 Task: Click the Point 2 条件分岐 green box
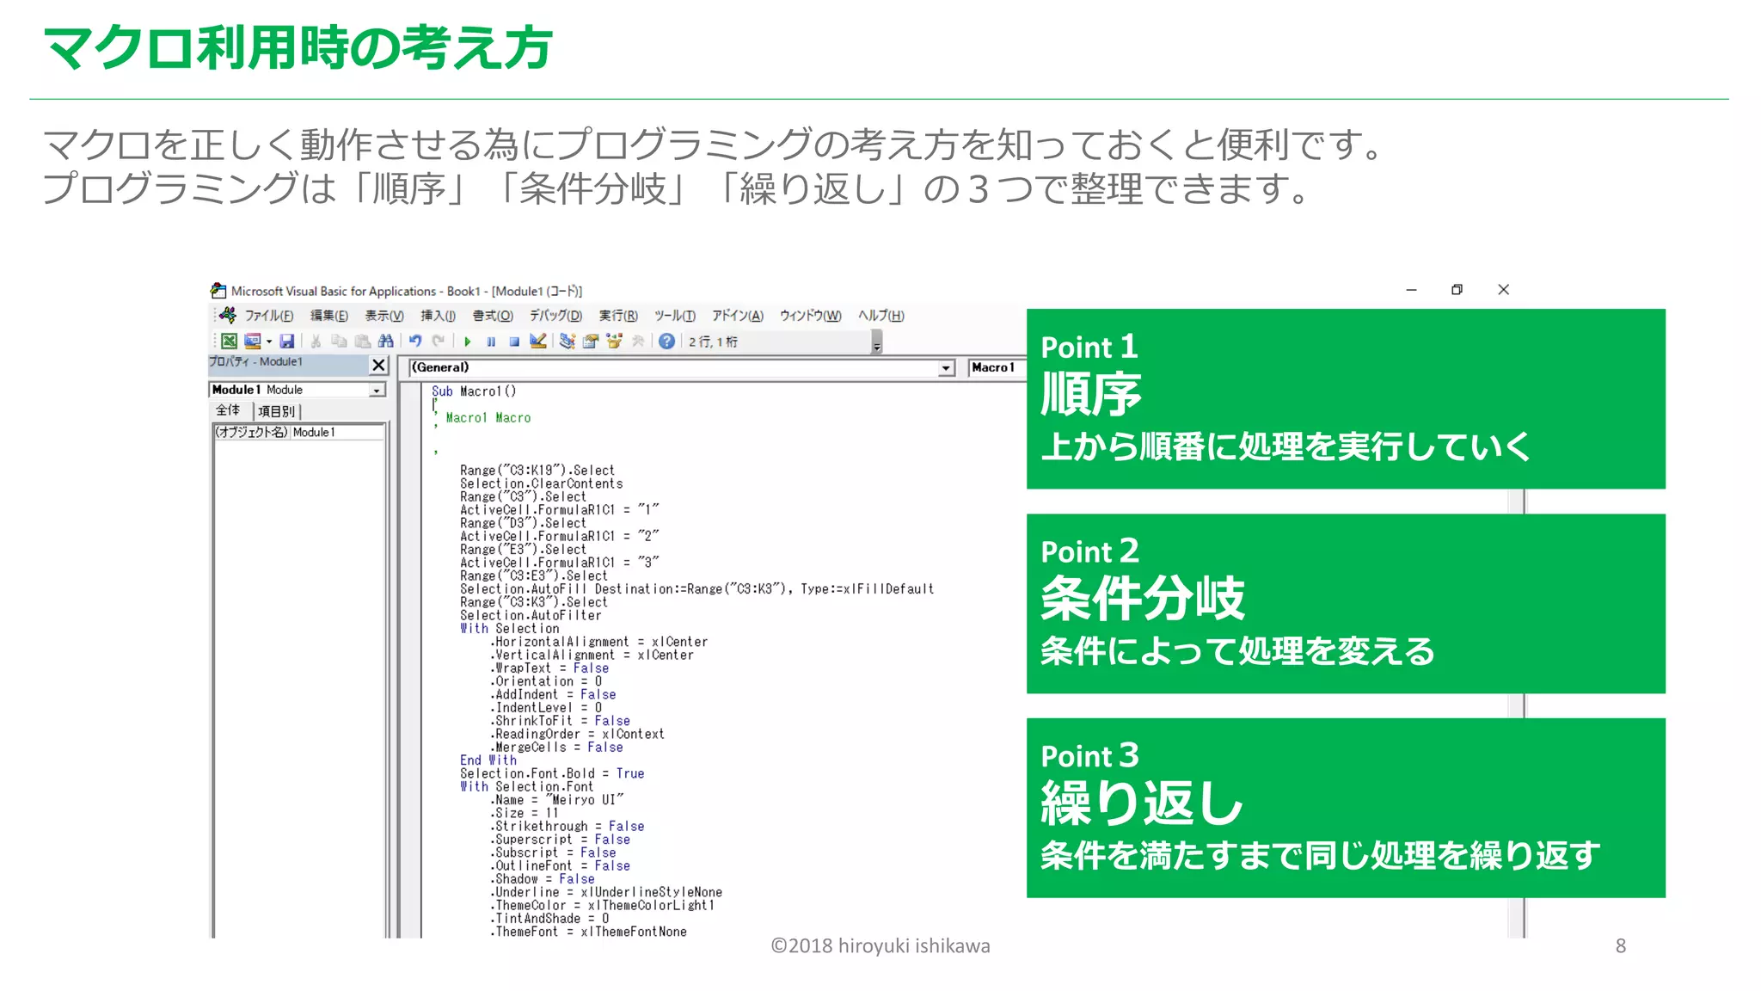pyautogui.click(x=1346, y=604)
